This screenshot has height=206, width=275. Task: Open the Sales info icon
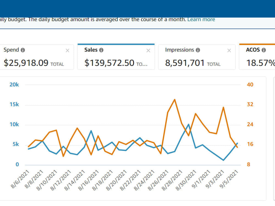click(x=101, y=50)
